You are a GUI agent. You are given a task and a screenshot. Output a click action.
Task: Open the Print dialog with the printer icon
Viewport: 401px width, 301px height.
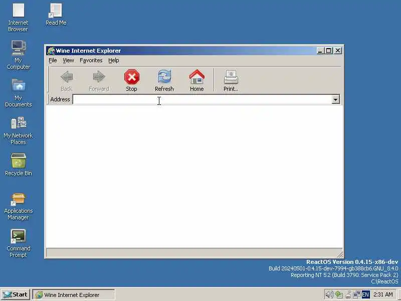pyautogui.click(x=231, y=77)
